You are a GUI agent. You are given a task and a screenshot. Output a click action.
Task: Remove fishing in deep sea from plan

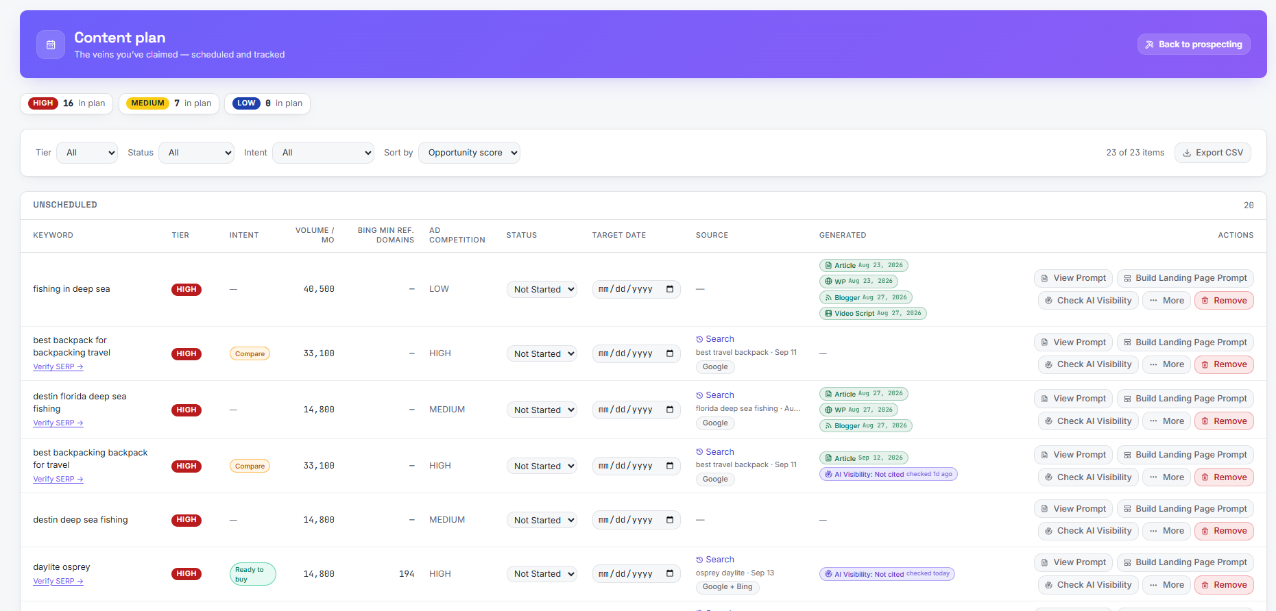point(1224,301)
